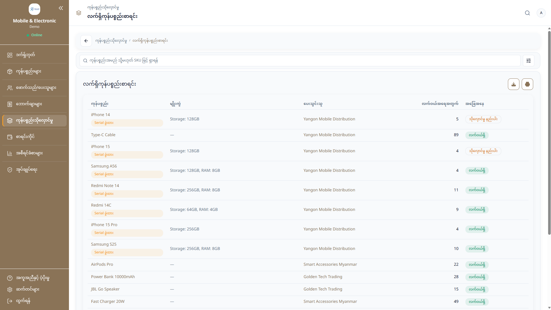The image size is (551, 310).
Task: Click the scrollbar down arrow
Action: pos(549,308)
